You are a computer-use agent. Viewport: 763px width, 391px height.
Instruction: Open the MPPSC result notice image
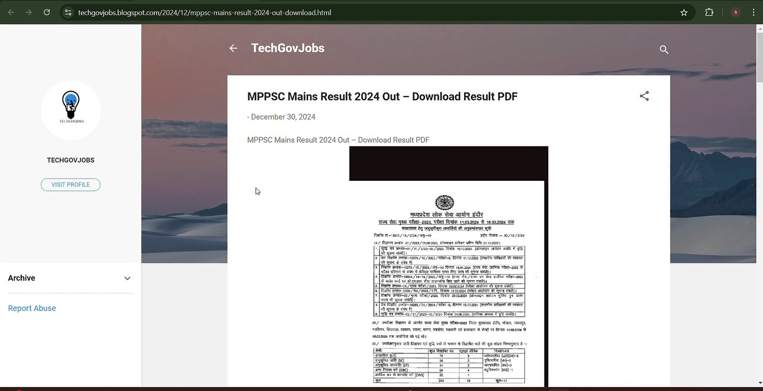pyautogui.click(x=449, y=266)
